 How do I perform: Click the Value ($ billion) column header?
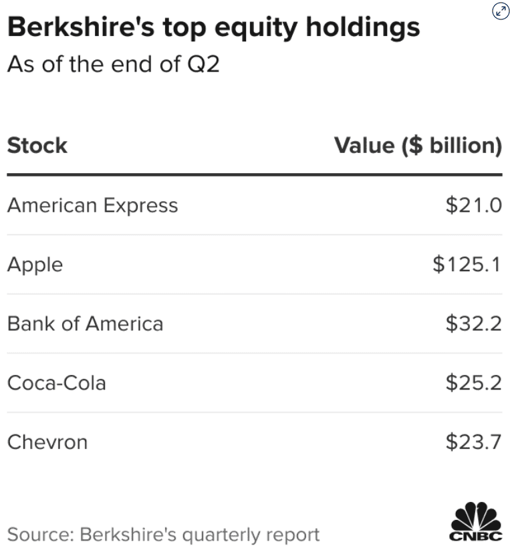(x=418, y=146)
